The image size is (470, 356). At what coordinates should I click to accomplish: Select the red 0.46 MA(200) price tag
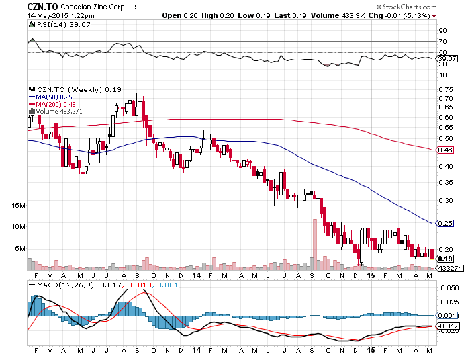tap(445, 150)
